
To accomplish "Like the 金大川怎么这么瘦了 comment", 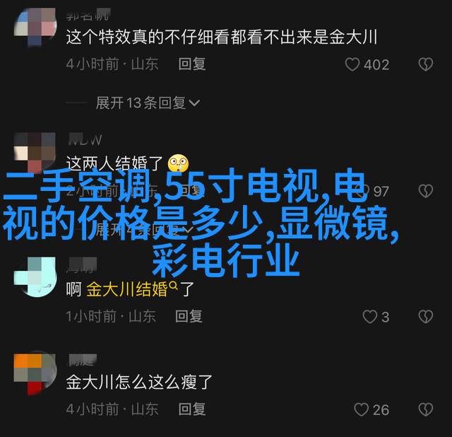I will (361, 409).
